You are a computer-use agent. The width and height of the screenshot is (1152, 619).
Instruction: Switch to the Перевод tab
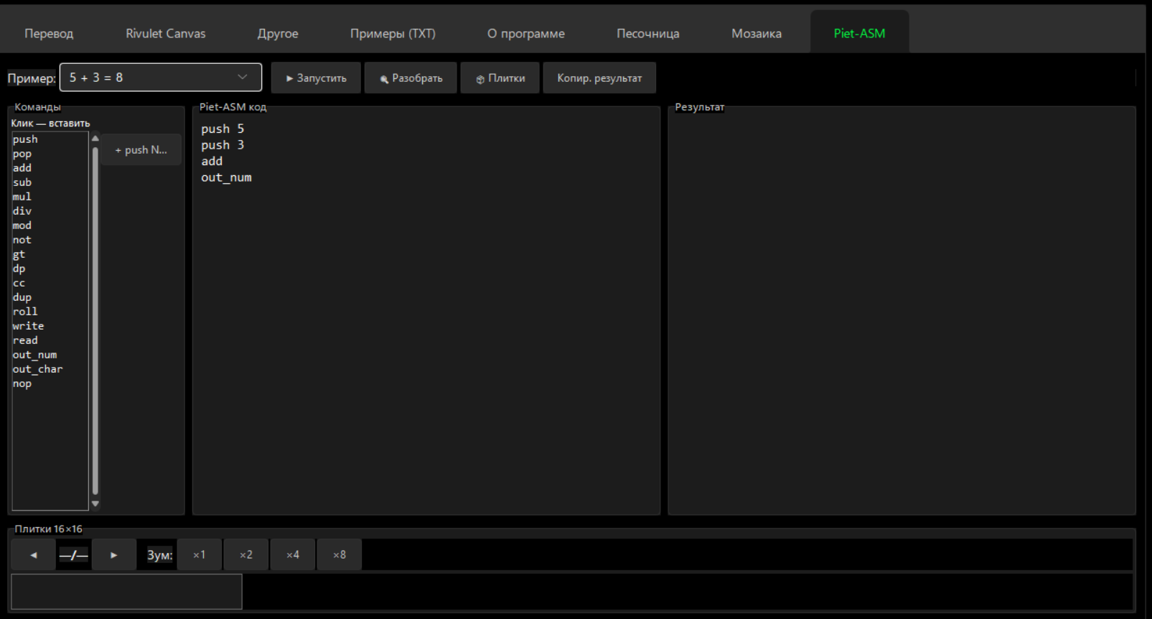(x=49, y=34)
